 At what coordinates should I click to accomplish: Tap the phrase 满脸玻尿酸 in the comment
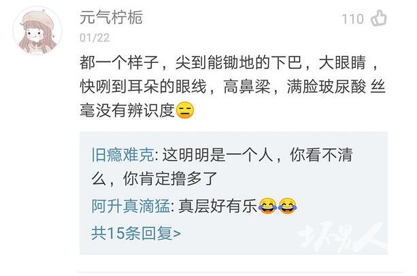click(327, 87)
